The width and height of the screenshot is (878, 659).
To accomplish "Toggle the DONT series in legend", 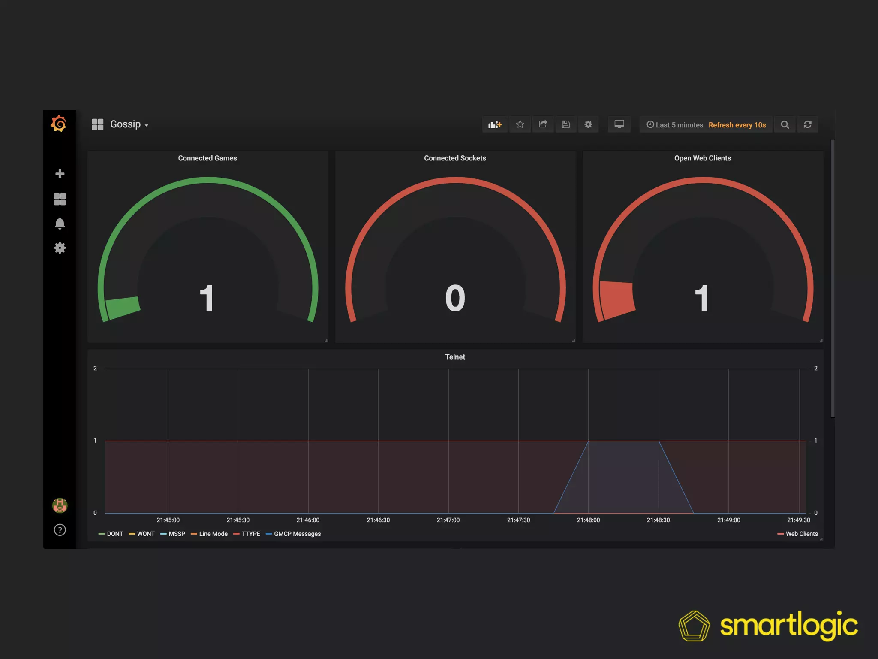I will coord(114,534).
